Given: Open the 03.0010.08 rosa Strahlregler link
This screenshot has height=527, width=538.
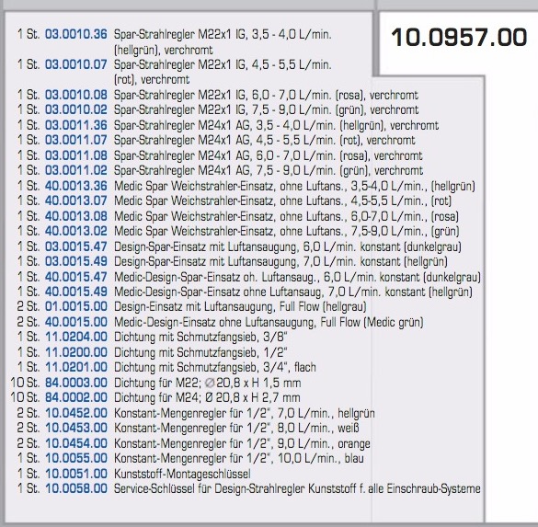Looking at the screenshot, I should click(x=75, y=95).
